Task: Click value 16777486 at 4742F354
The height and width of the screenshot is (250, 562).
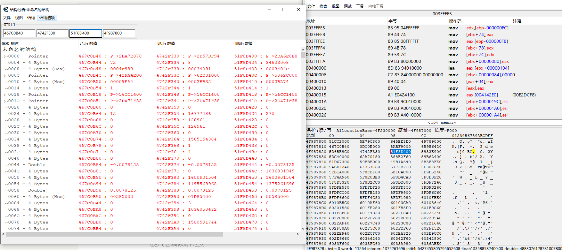Action: tap(200, 114)
